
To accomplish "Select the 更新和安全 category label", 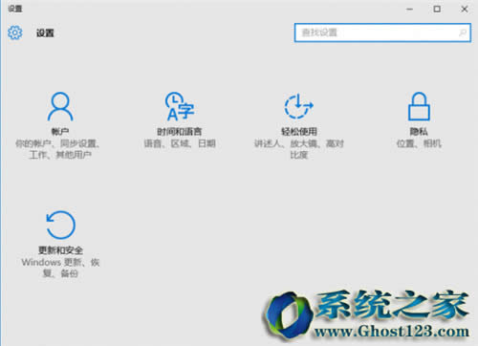I will (x=60, y=250).
